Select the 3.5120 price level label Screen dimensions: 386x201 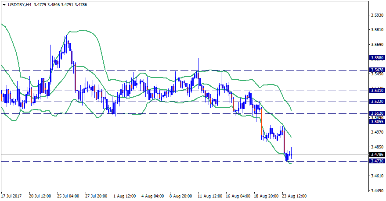click(x=377, y=113)
